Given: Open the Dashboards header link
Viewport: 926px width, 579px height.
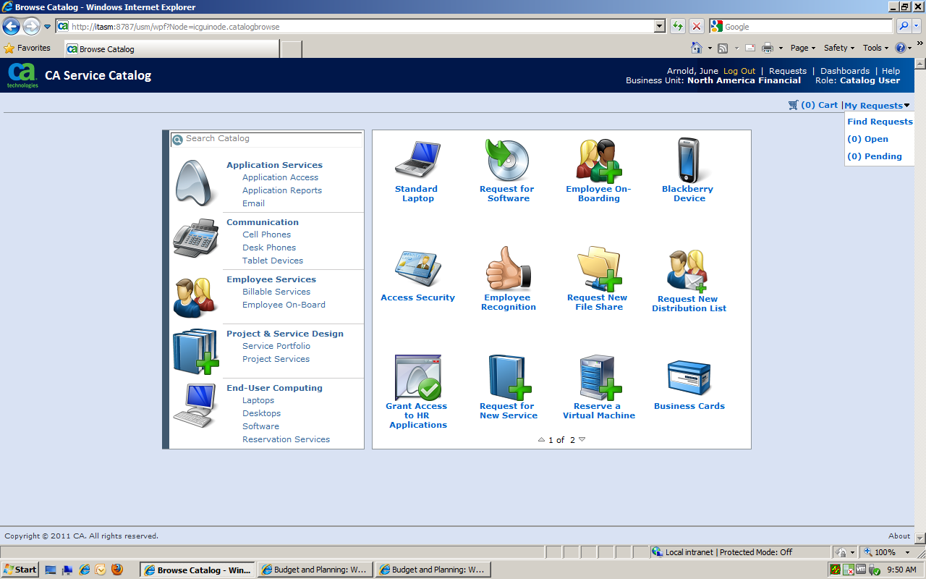Looking at the screenshot, I should click(x=845, y=71).
